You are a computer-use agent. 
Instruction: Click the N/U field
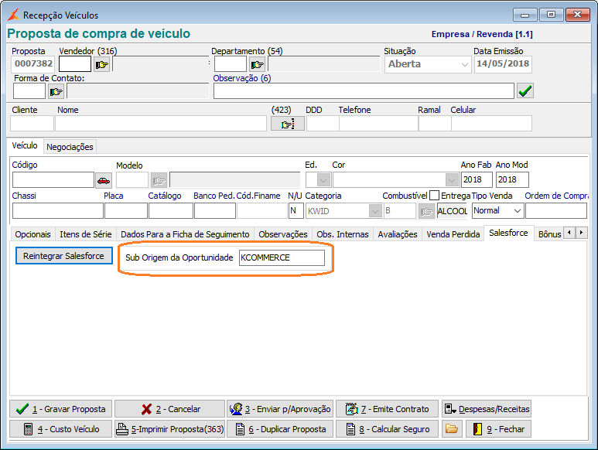pos(296,211)
